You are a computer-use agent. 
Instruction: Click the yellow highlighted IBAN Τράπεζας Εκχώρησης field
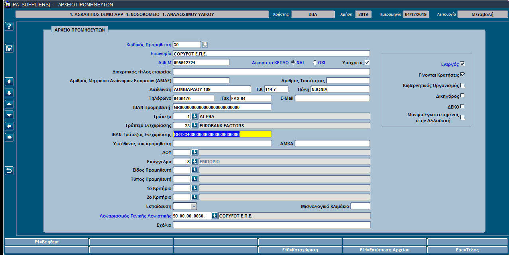tap(222, 134)
